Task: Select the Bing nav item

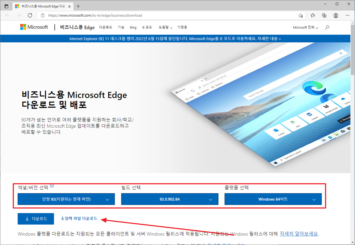Action: pos(133,27)
